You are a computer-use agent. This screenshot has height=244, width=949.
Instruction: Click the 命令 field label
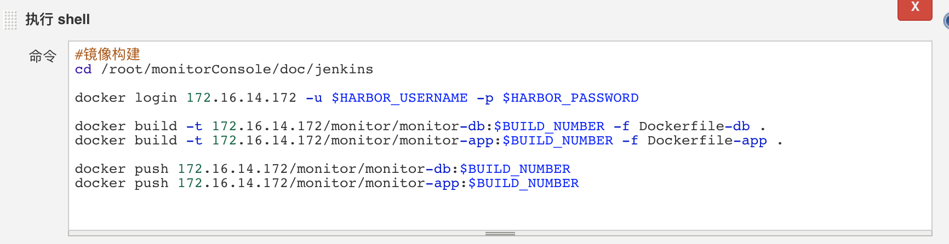point(43,56)
